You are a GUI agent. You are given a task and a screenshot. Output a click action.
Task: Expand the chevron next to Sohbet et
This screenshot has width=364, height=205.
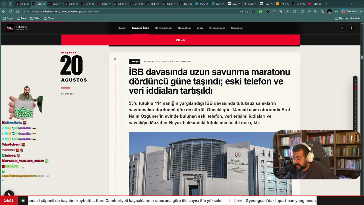pos(361,11)
